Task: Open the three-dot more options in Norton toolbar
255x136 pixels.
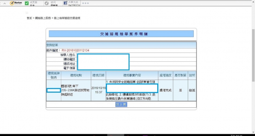Action: (x=85, y=3)
